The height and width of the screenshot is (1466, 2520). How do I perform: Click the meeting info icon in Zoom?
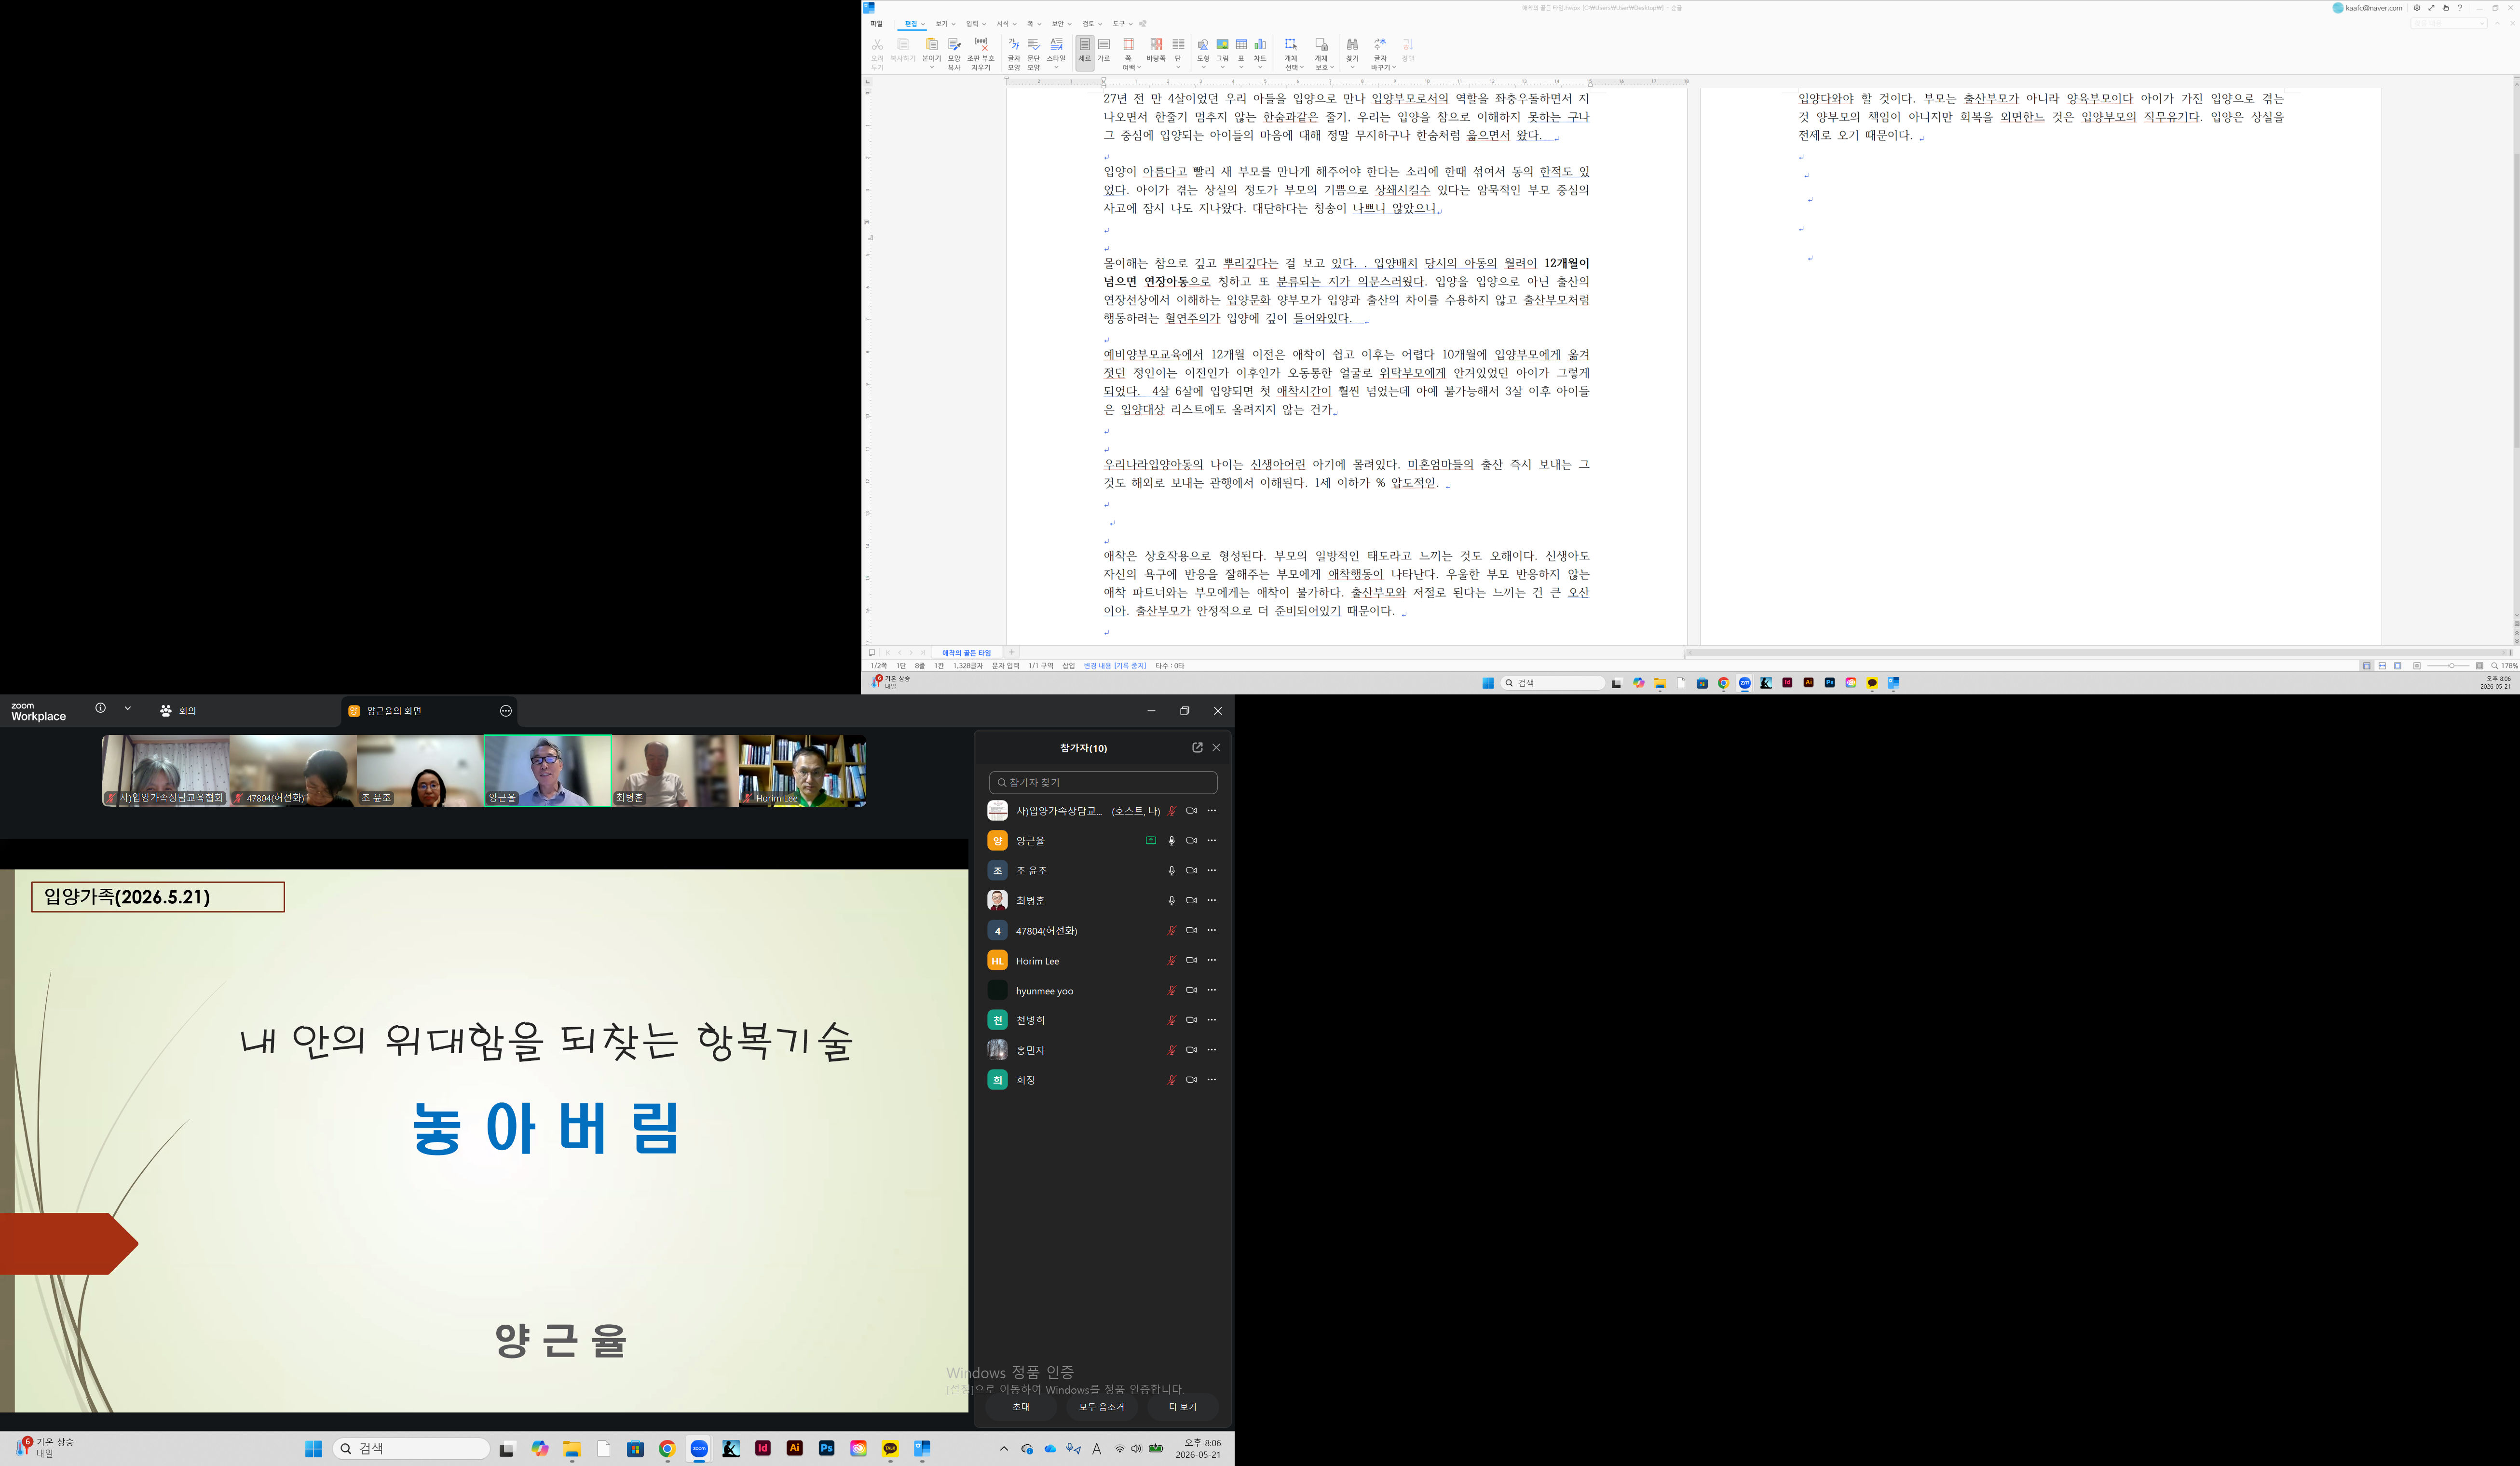100,708
